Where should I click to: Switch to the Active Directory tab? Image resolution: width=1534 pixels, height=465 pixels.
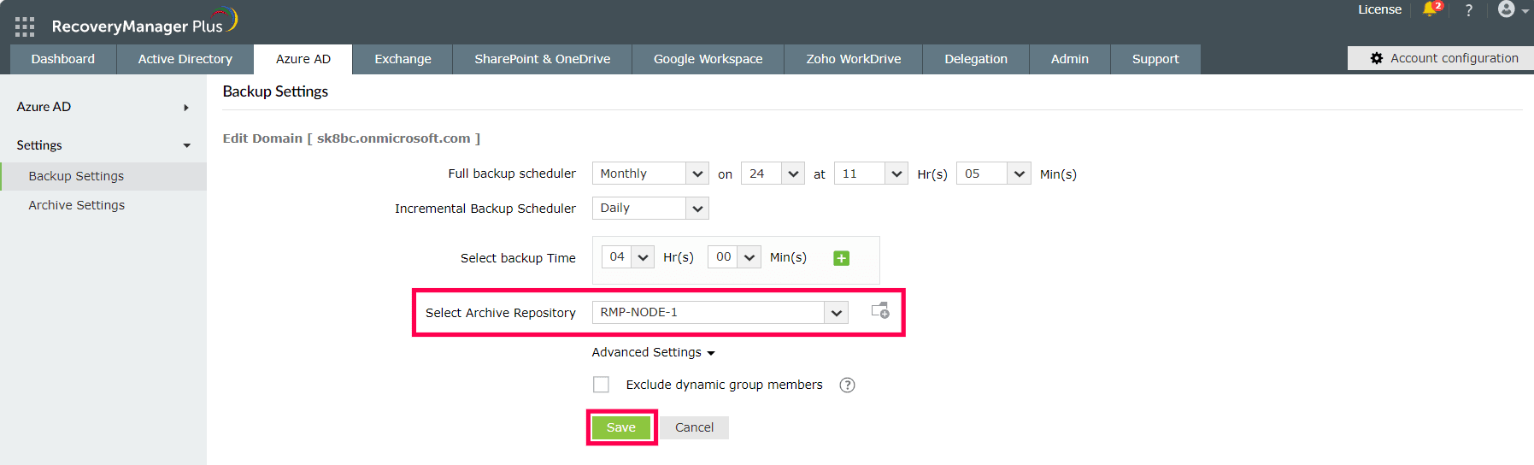pos(185,59)
